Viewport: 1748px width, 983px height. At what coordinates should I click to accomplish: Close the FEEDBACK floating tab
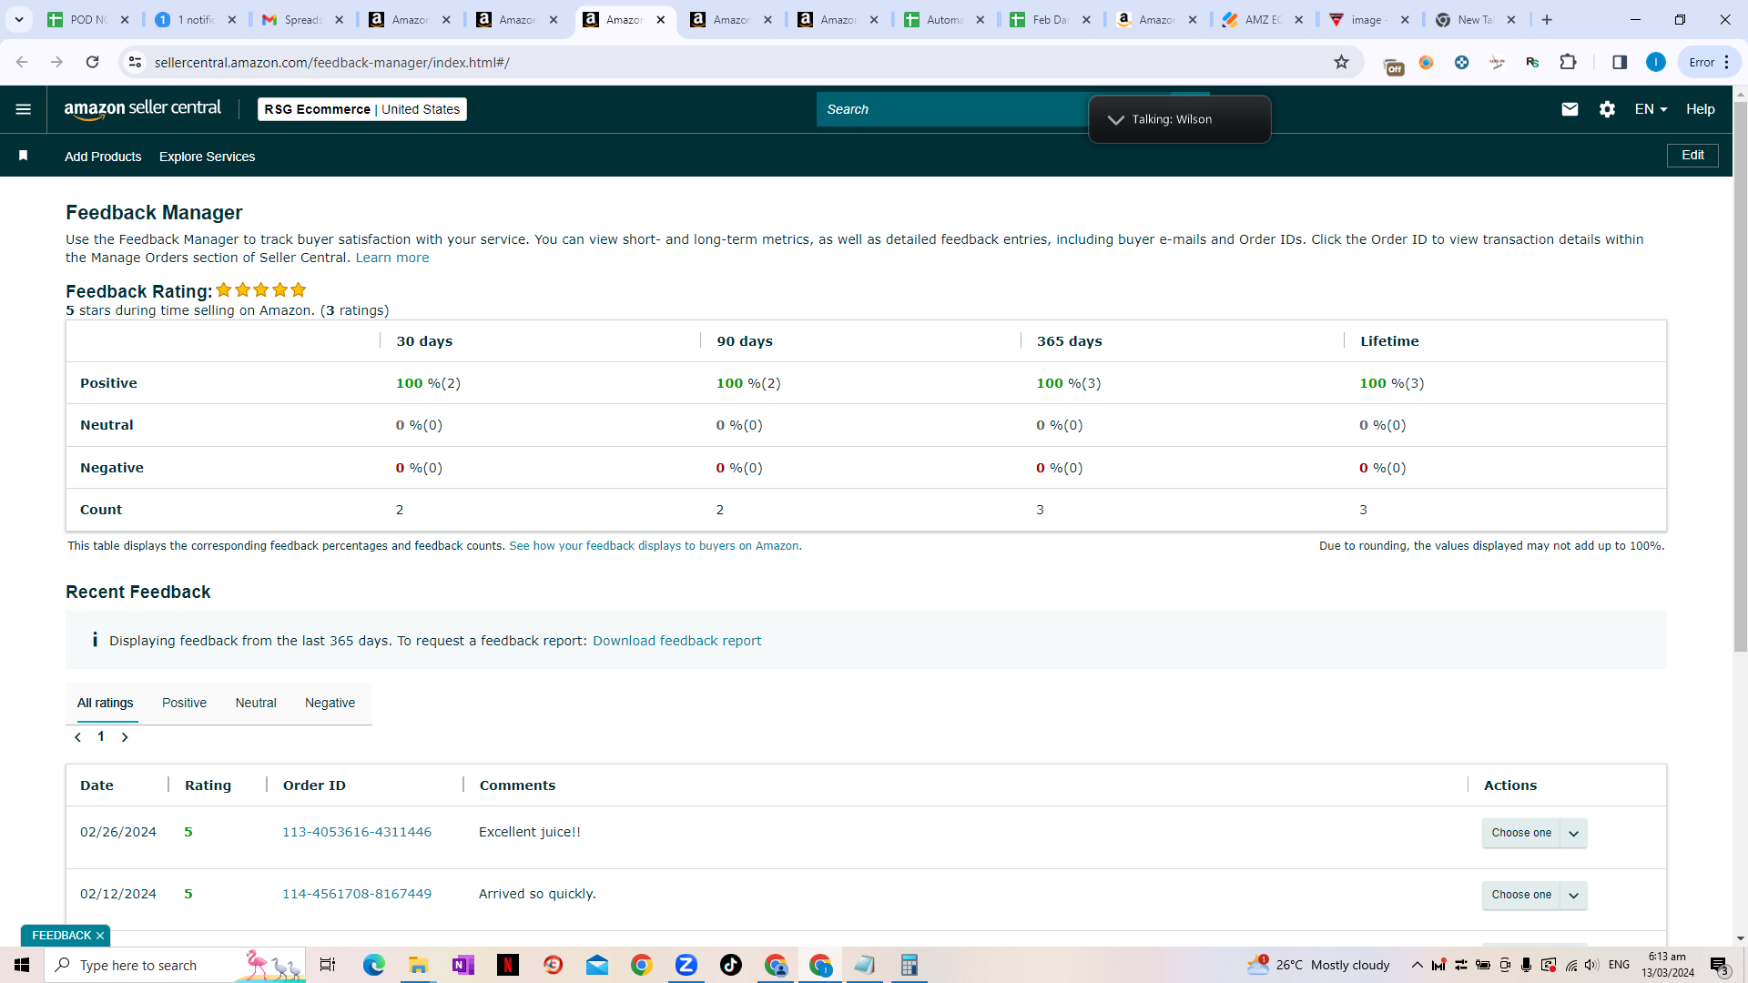click(100, 936)
